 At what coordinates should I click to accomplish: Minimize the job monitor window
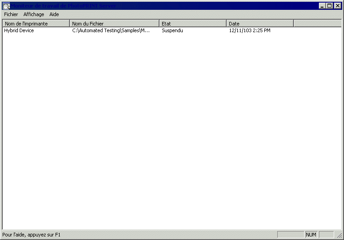[x=322, y=6]
